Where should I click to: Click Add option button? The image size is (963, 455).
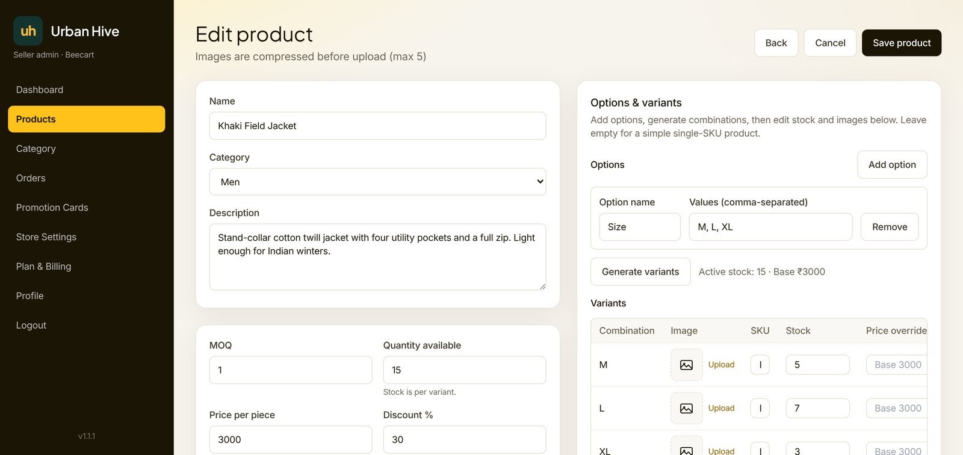coord(892,164)
